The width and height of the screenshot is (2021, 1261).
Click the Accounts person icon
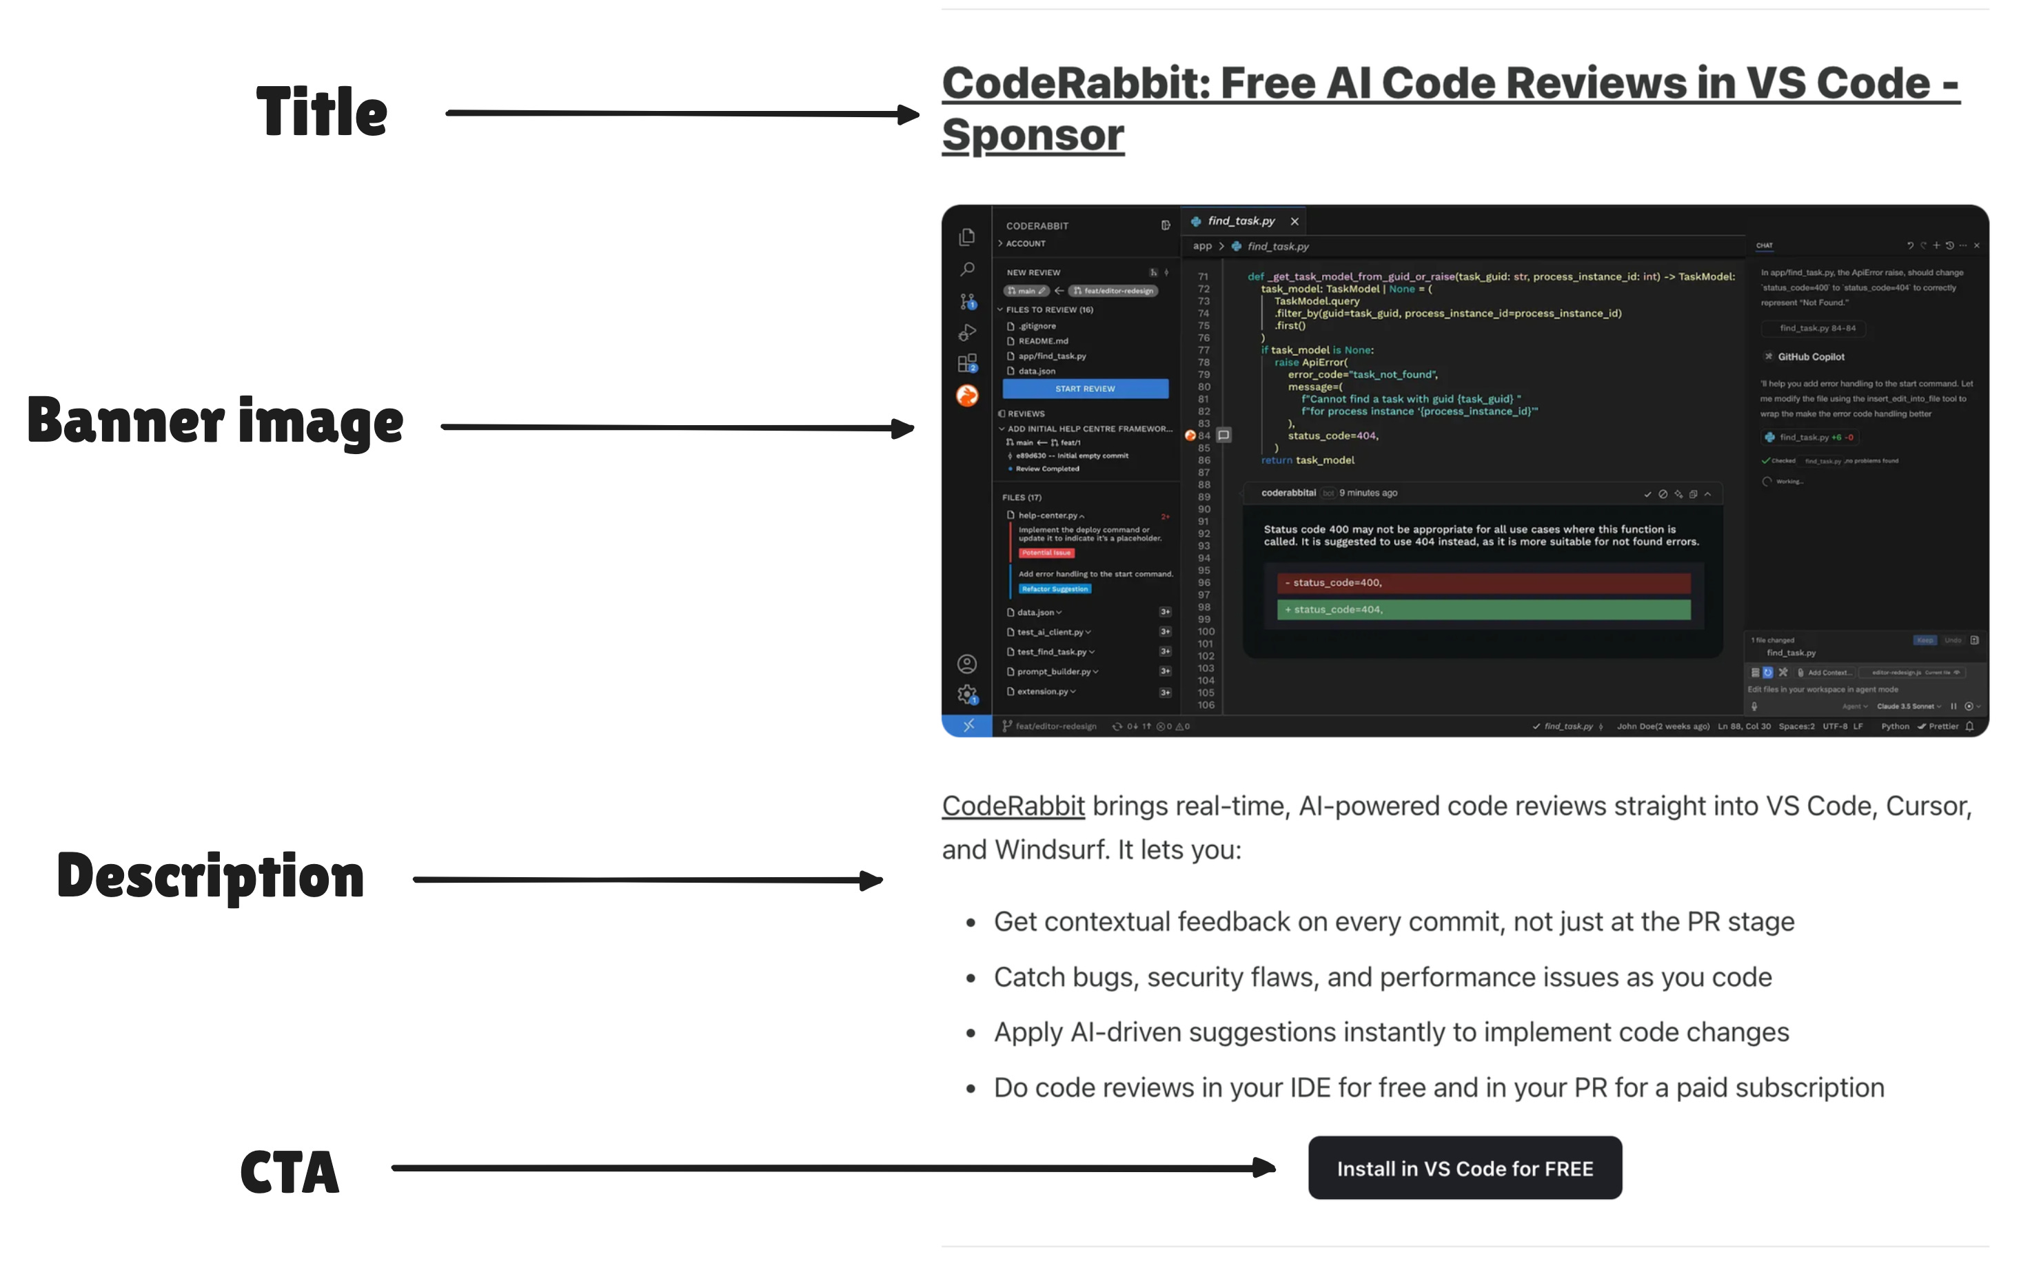tap(966, 664)
